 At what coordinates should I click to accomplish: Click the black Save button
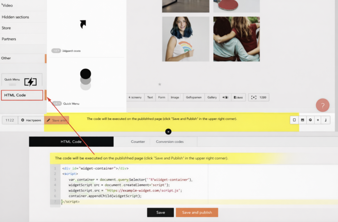click(x=160, y=212)
